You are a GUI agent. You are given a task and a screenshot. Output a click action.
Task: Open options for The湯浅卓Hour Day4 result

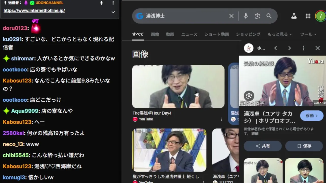pyautogui.click(x=221, y=119)
